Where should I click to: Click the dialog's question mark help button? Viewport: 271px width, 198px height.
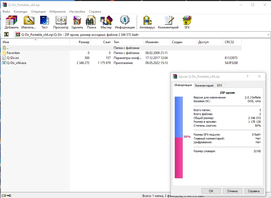247,76
